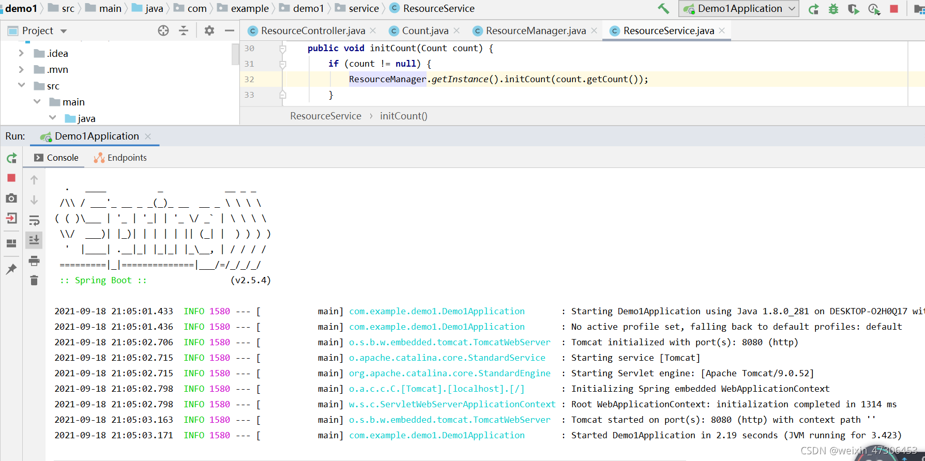Viewport: 925px width, 461px height.
Task: Open the Endpoints tab
Action: click(x=120, y=158)
